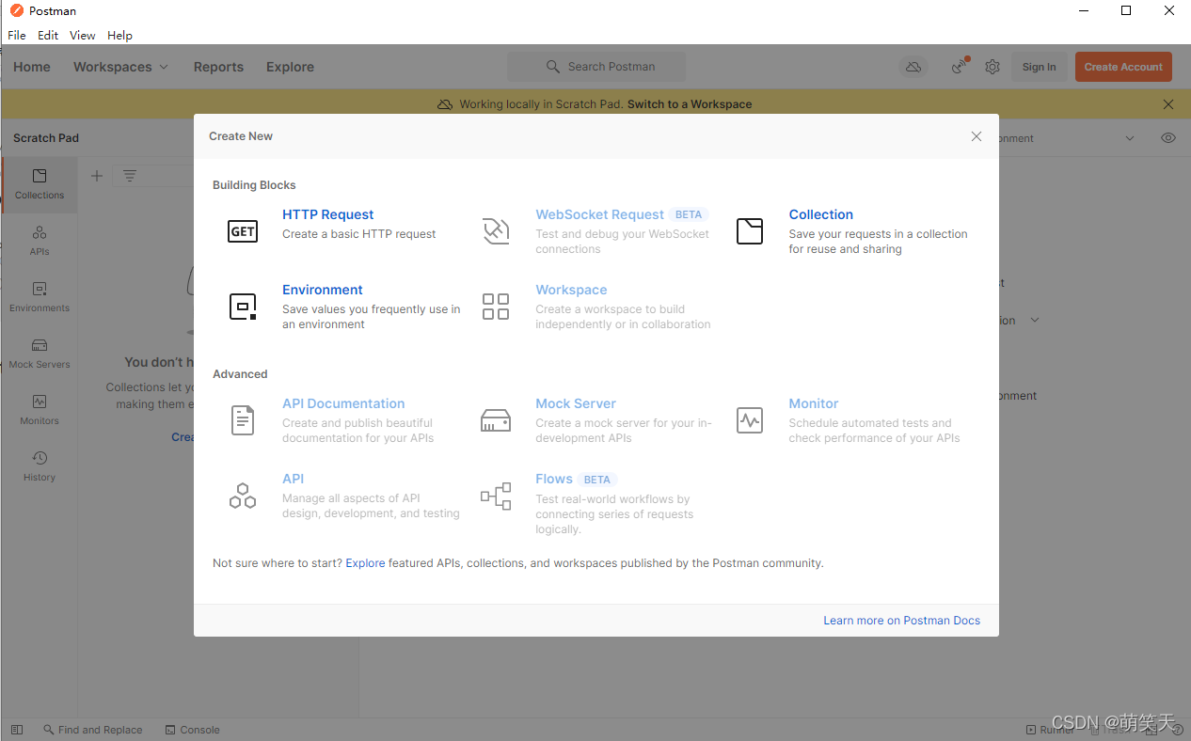Click the environment quick look eye icon
The height and width of the screenshot is (741, 1191).
[1168, 138]
